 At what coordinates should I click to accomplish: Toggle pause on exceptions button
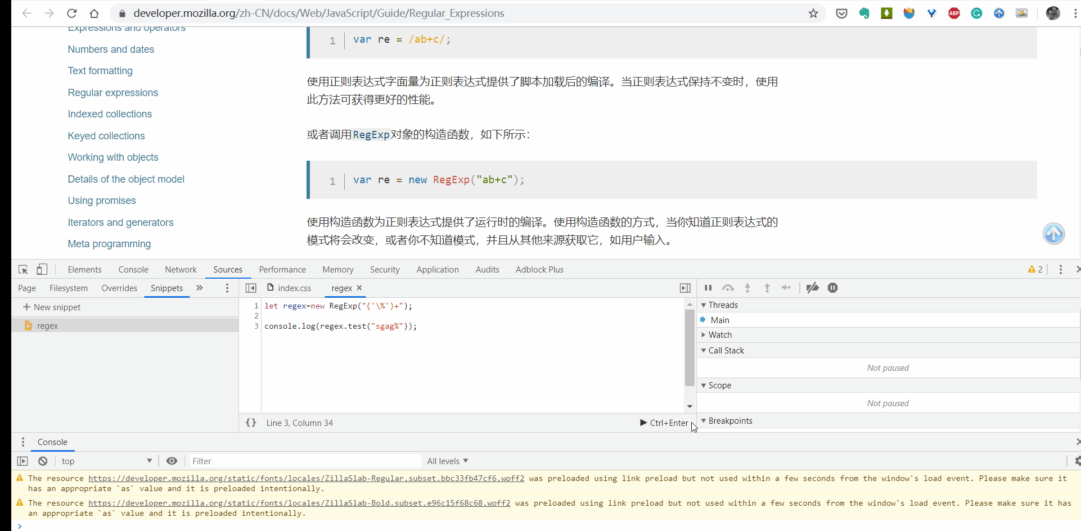point(832,288)
